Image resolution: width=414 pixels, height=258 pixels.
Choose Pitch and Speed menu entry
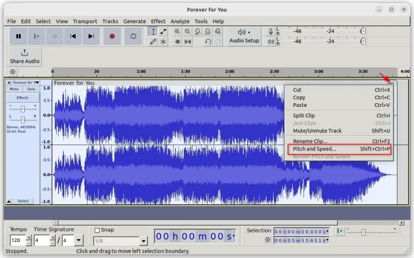[315, 149]
